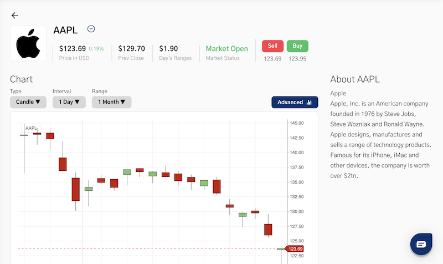Click the Chart section heading
This screenshot has height=264, width=443.
tap(21, 79)
